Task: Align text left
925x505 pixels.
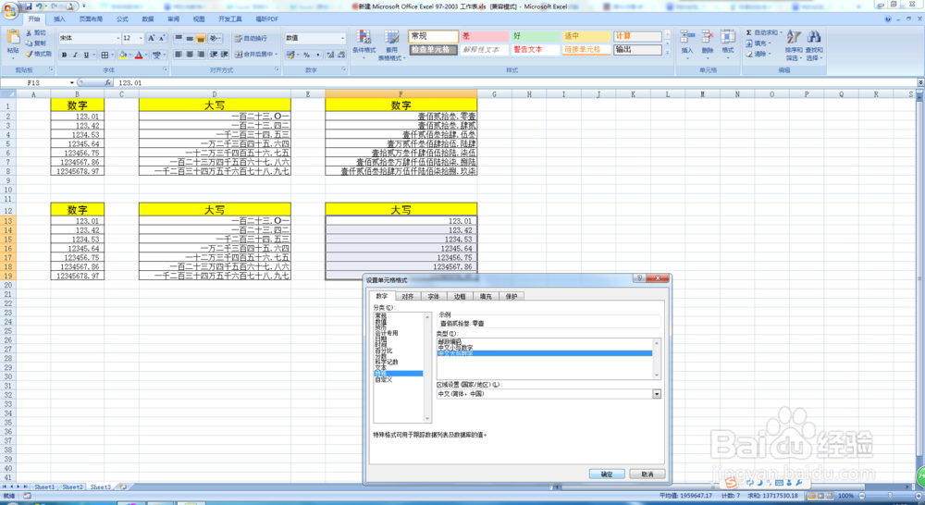Action: click(x=179, y=55)
